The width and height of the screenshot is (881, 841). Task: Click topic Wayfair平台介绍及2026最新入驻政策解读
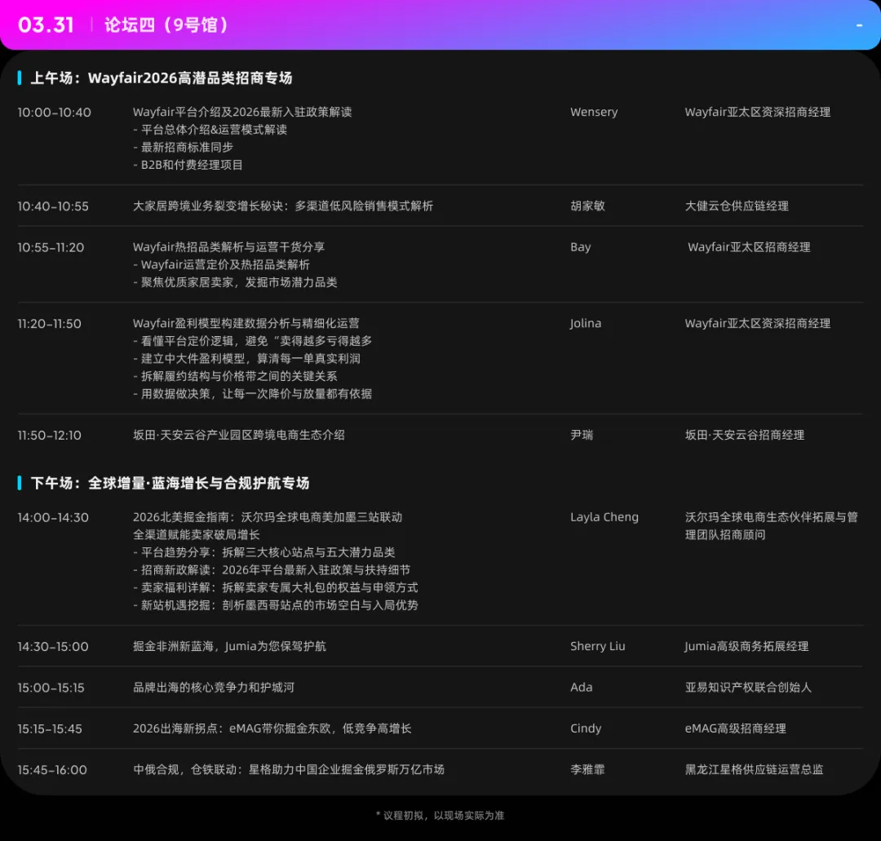coord(242,112)
